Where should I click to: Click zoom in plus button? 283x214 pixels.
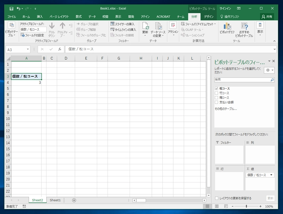point(260,206)
